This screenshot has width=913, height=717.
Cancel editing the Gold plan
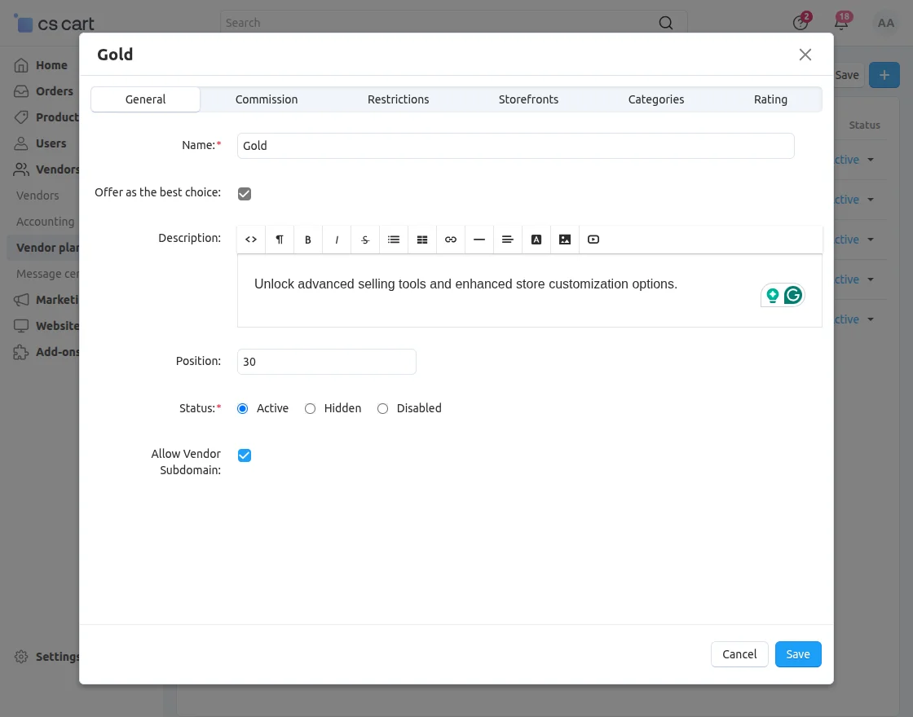click(739, 653)
